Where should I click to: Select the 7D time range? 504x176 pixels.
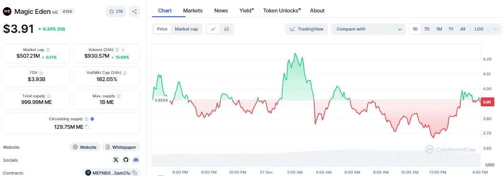pyautogui.click(x=427, y=29)
